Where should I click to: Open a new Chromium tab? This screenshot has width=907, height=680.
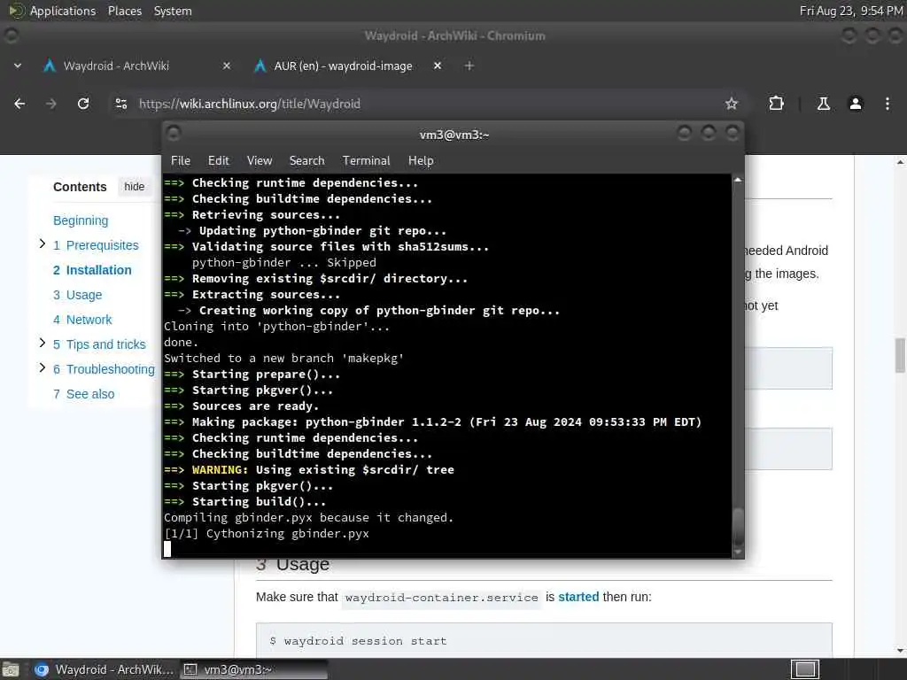[x=469, y=66]
